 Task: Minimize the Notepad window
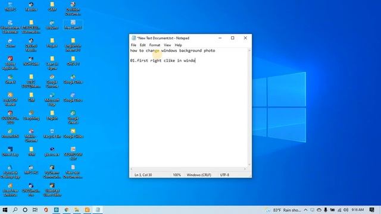click(x=220, y=38)
